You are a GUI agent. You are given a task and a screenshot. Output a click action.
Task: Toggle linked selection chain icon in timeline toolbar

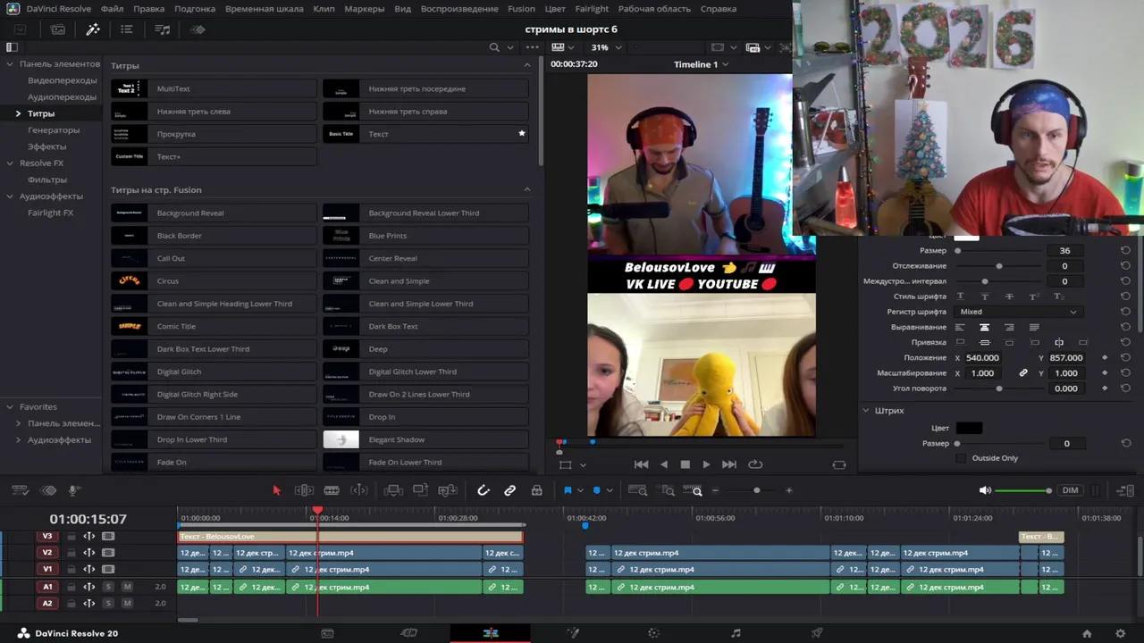(x=510, y=490)
